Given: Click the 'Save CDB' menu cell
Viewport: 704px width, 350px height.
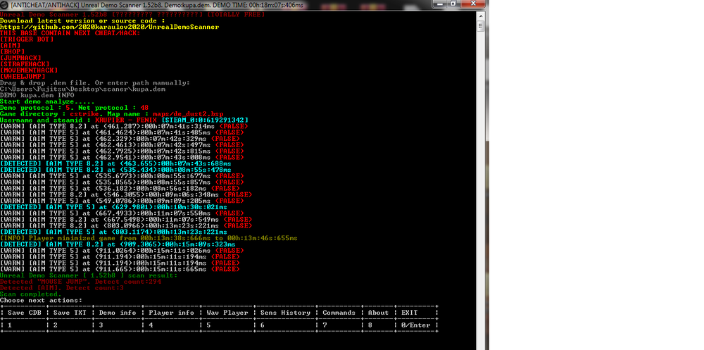Looking at the screenshot, I should [x=24, y=313].
